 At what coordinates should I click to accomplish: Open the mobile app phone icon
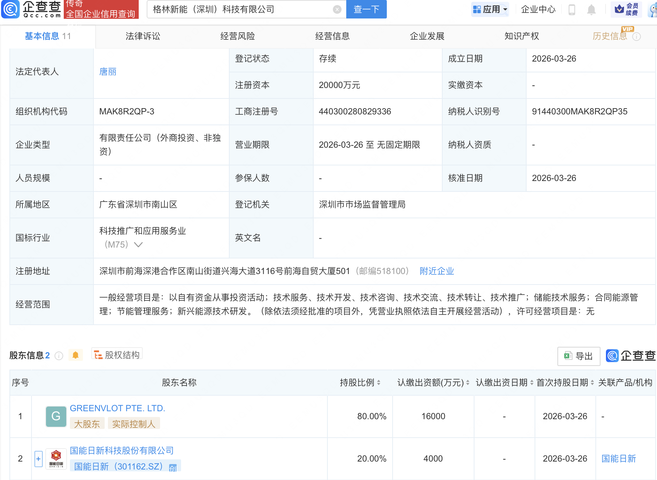pyautogui.click(x=573, y=9)
